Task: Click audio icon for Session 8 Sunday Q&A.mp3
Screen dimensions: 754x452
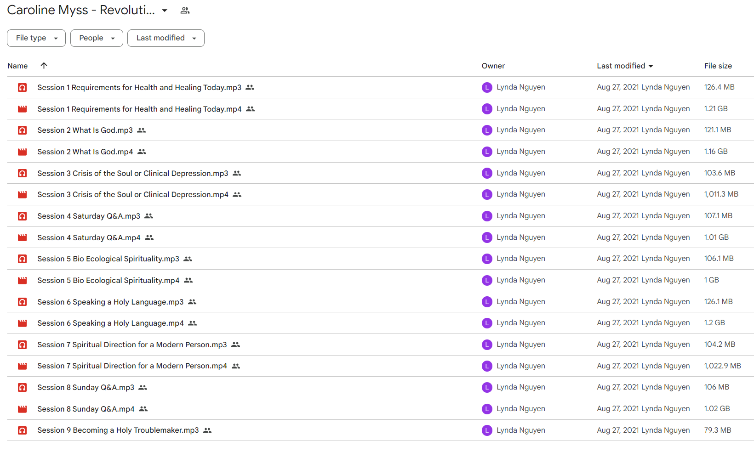Action: click(x=22, y=387)
